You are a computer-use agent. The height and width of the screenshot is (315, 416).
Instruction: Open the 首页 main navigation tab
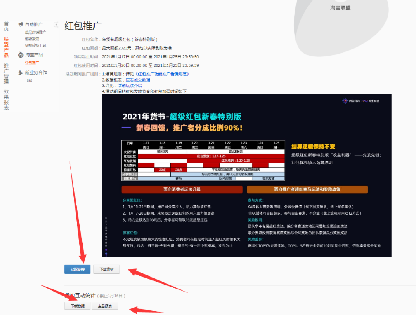point(6,26)
